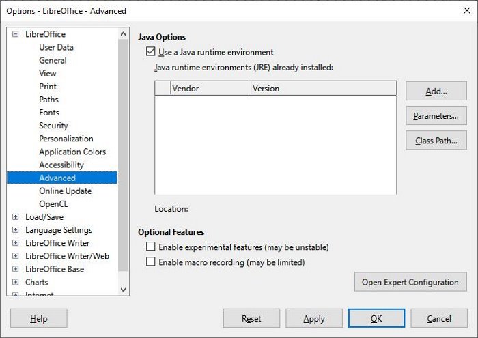Sort JRE list by Vendor column
This screenshot has height=338, width=478.
tap(210, 88)
